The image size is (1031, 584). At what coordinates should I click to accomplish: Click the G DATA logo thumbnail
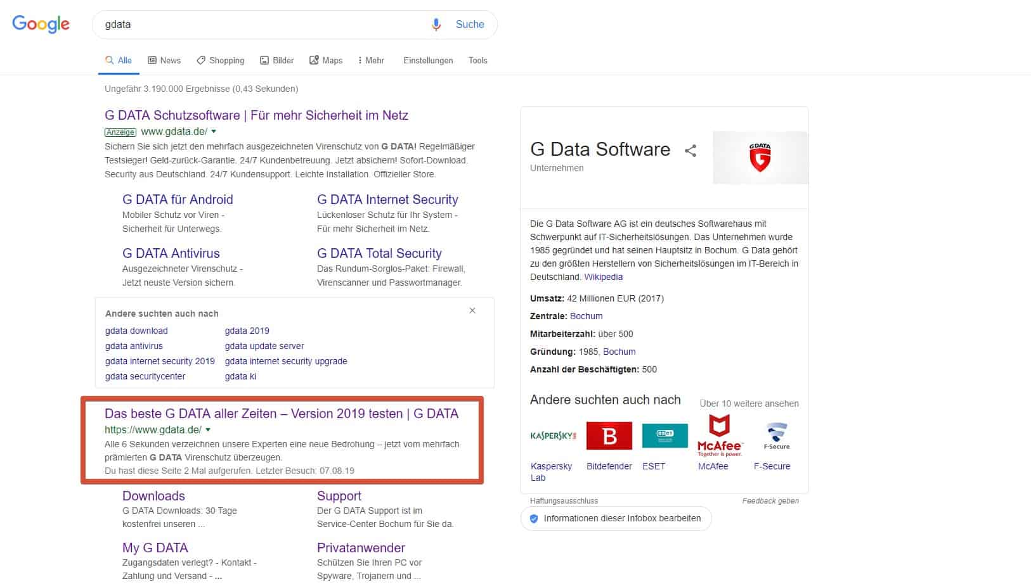click(x=760, y=158)
